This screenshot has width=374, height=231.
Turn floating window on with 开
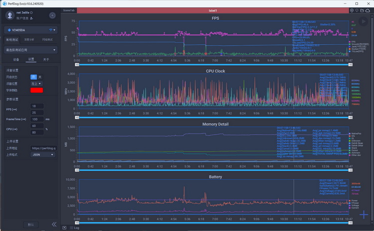[33, 77]
